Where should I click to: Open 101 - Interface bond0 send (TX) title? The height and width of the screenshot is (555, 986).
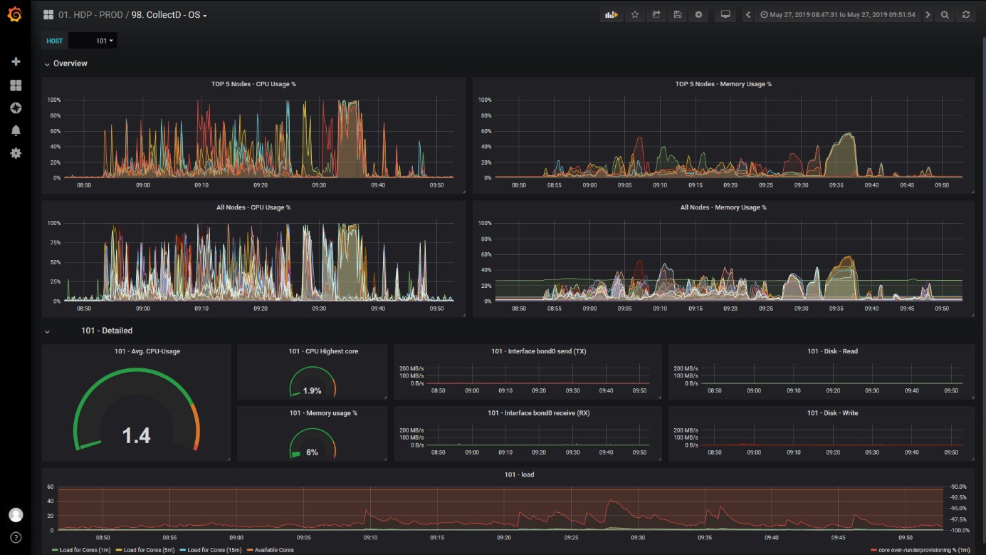[539, 351]
